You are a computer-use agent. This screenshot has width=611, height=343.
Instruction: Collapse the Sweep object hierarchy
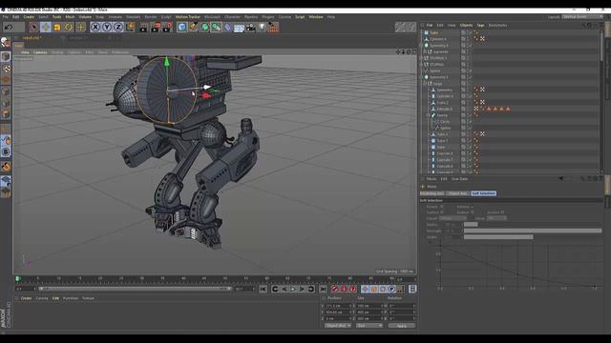(429, 115)
